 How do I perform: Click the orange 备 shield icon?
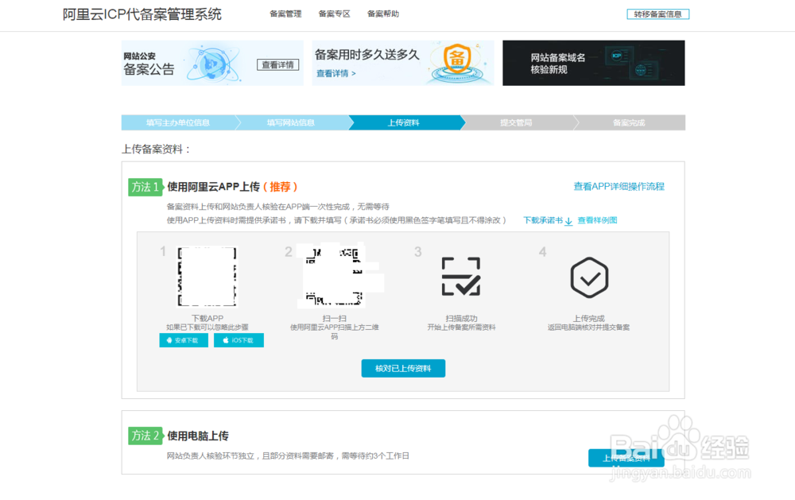(x=457, y=59)
